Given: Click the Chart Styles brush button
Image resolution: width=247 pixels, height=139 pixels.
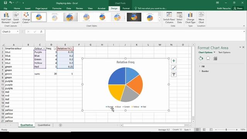Looking at the screenshot, I should click(174, 68).
